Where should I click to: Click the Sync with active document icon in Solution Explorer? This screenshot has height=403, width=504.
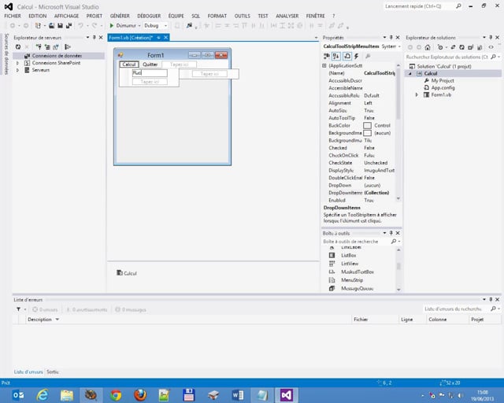point(453,47)
